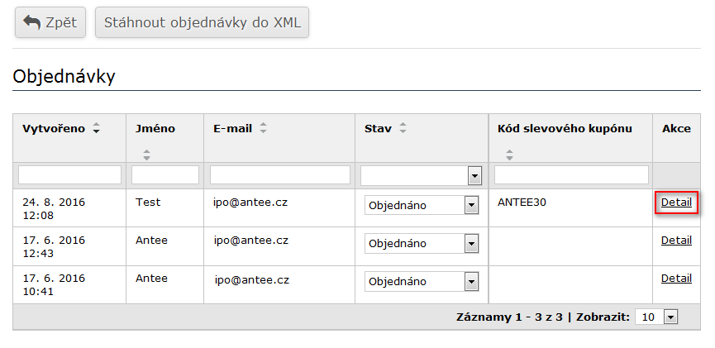Click the E-mail filter text box
The image size is (715, 348).
point(279,175)
